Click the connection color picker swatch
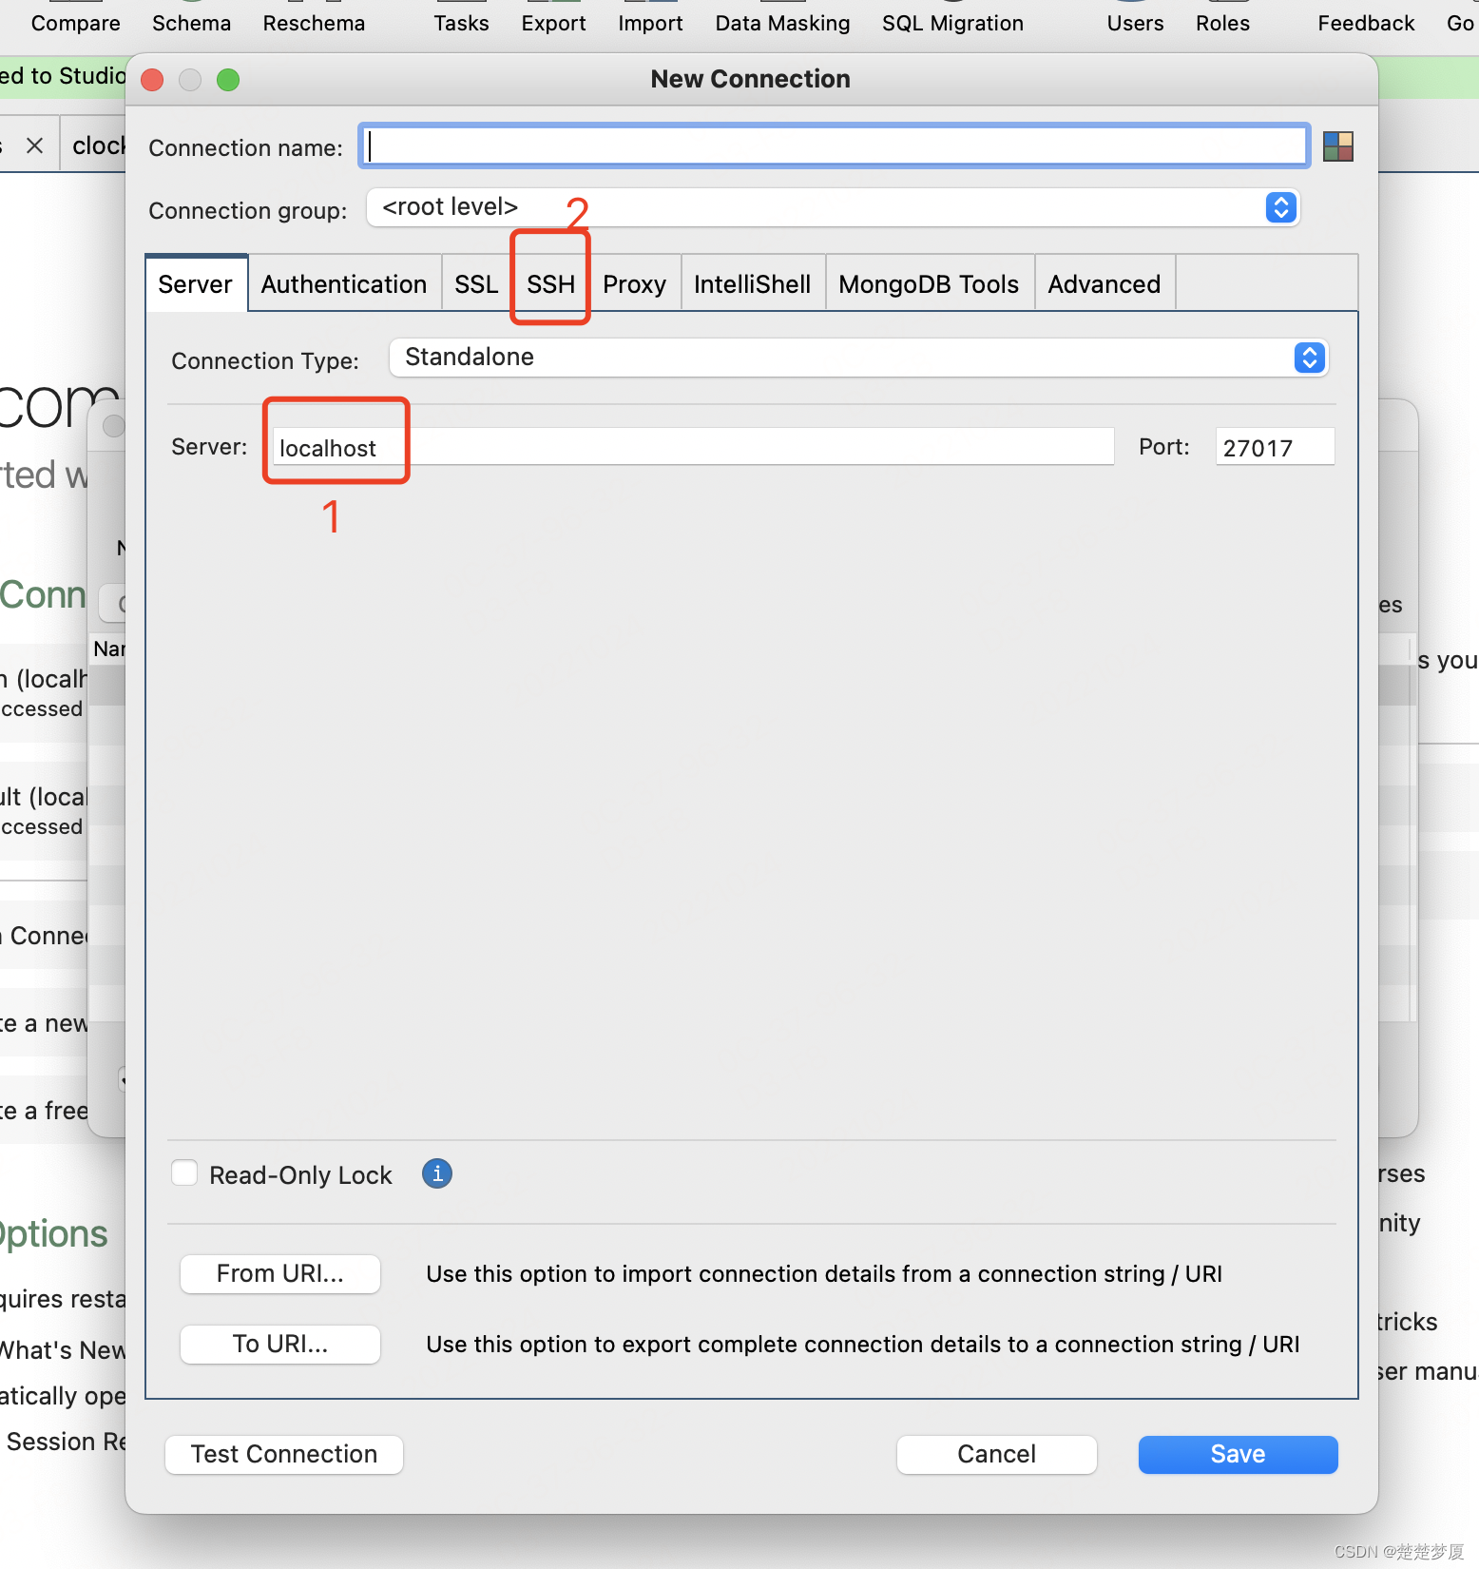 [x=1337, y=146]
